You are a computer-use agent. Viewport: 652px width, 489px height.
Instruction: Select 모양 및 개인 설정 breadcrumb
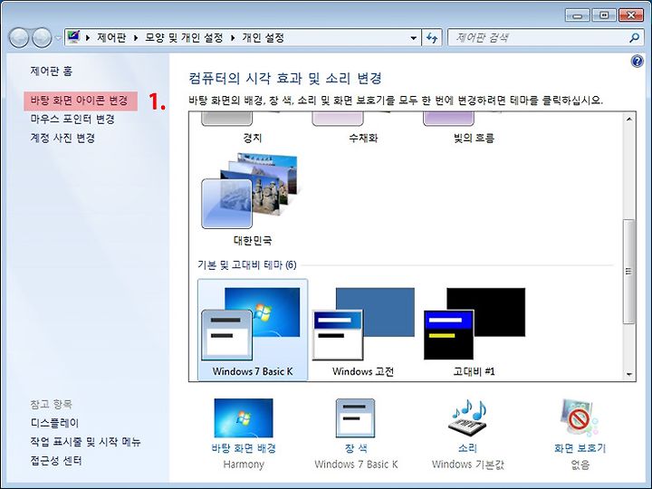[184, 38]
